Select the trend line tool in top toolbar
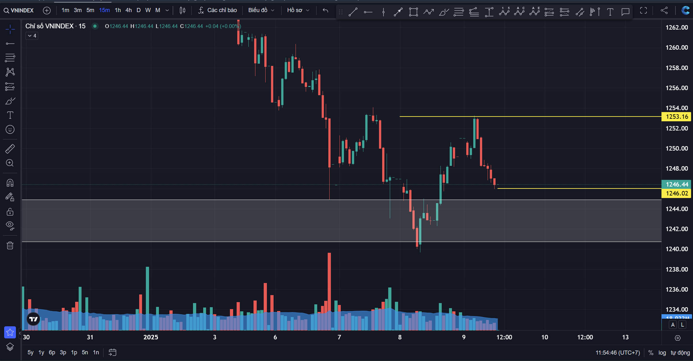 353,12
